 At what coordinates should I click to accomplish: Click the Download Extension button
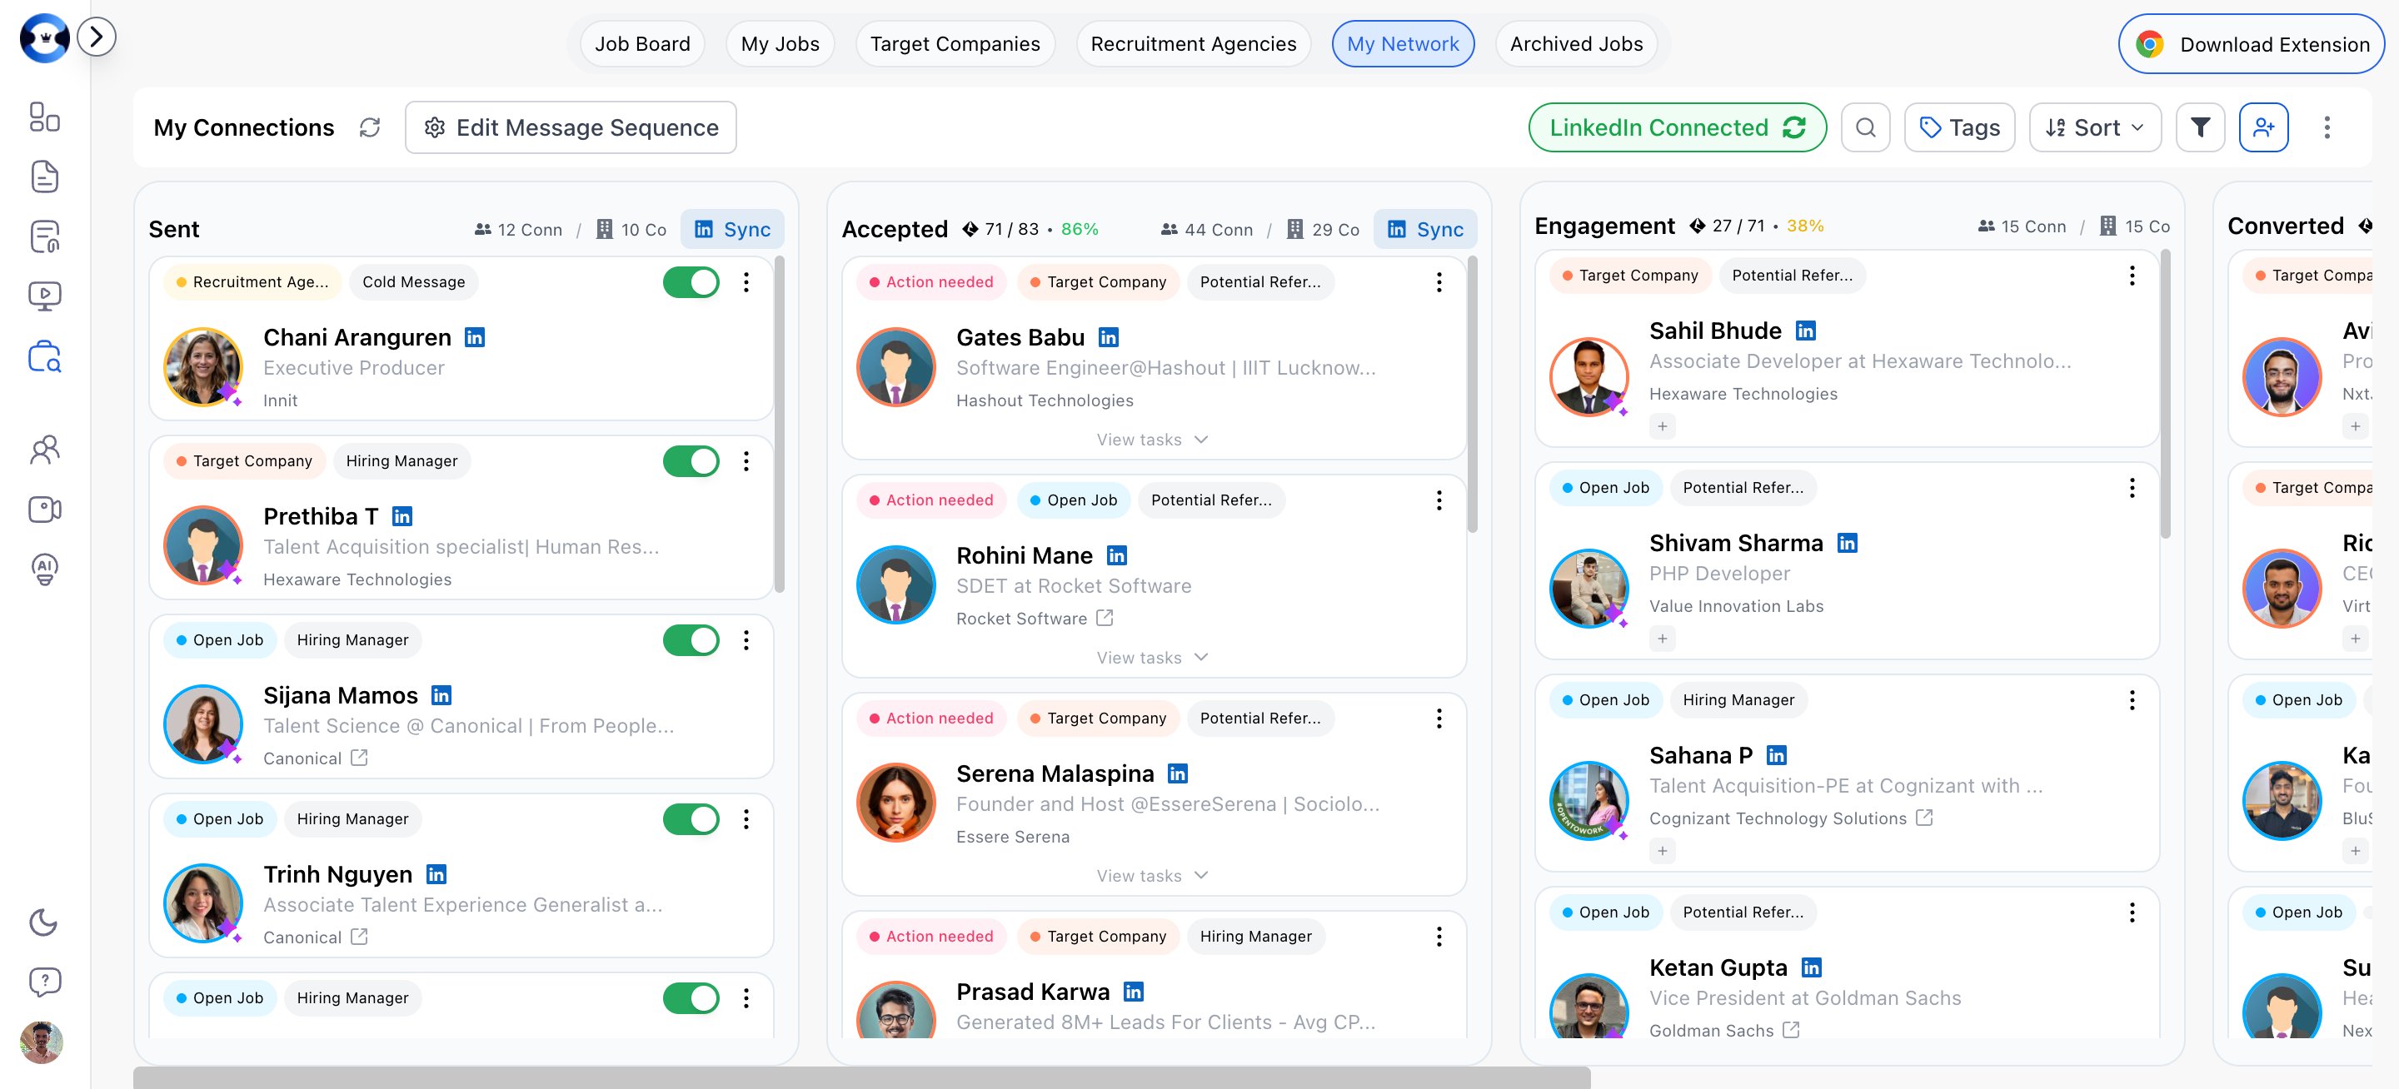[2250, 44]
